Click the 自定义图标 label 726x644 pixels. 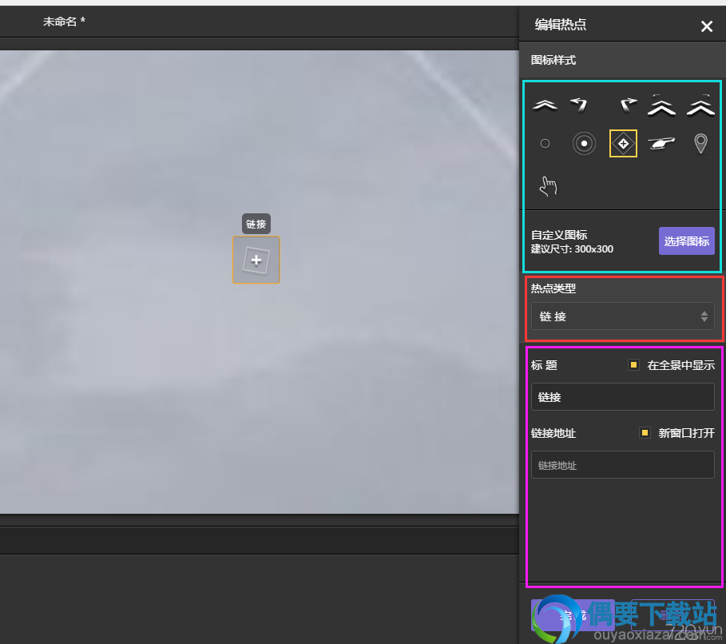pyautogui.click(x=559, y=235)
